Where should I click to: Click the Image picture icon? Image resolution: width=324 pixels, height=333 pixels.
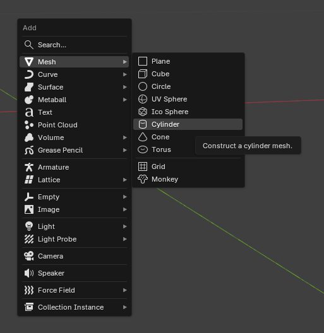click(x=29, y=209)
